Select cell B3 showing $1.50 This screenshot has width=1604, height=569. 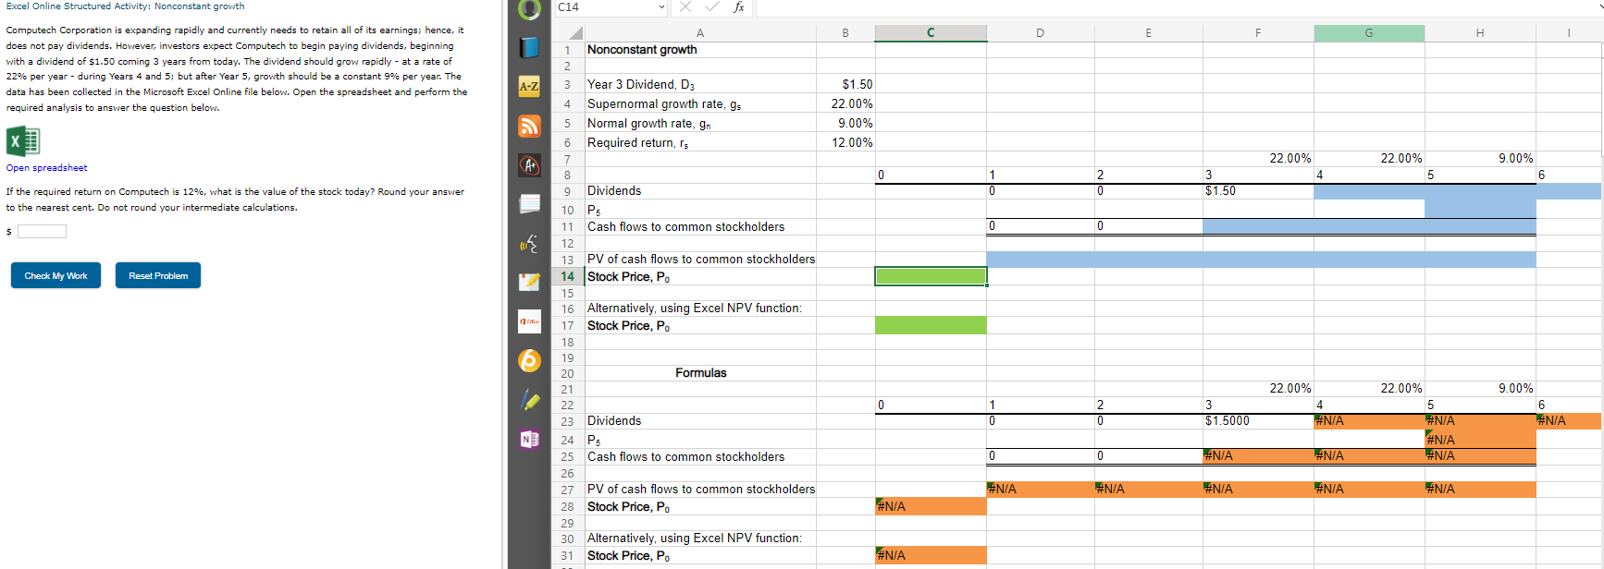(x=845, y=84)
